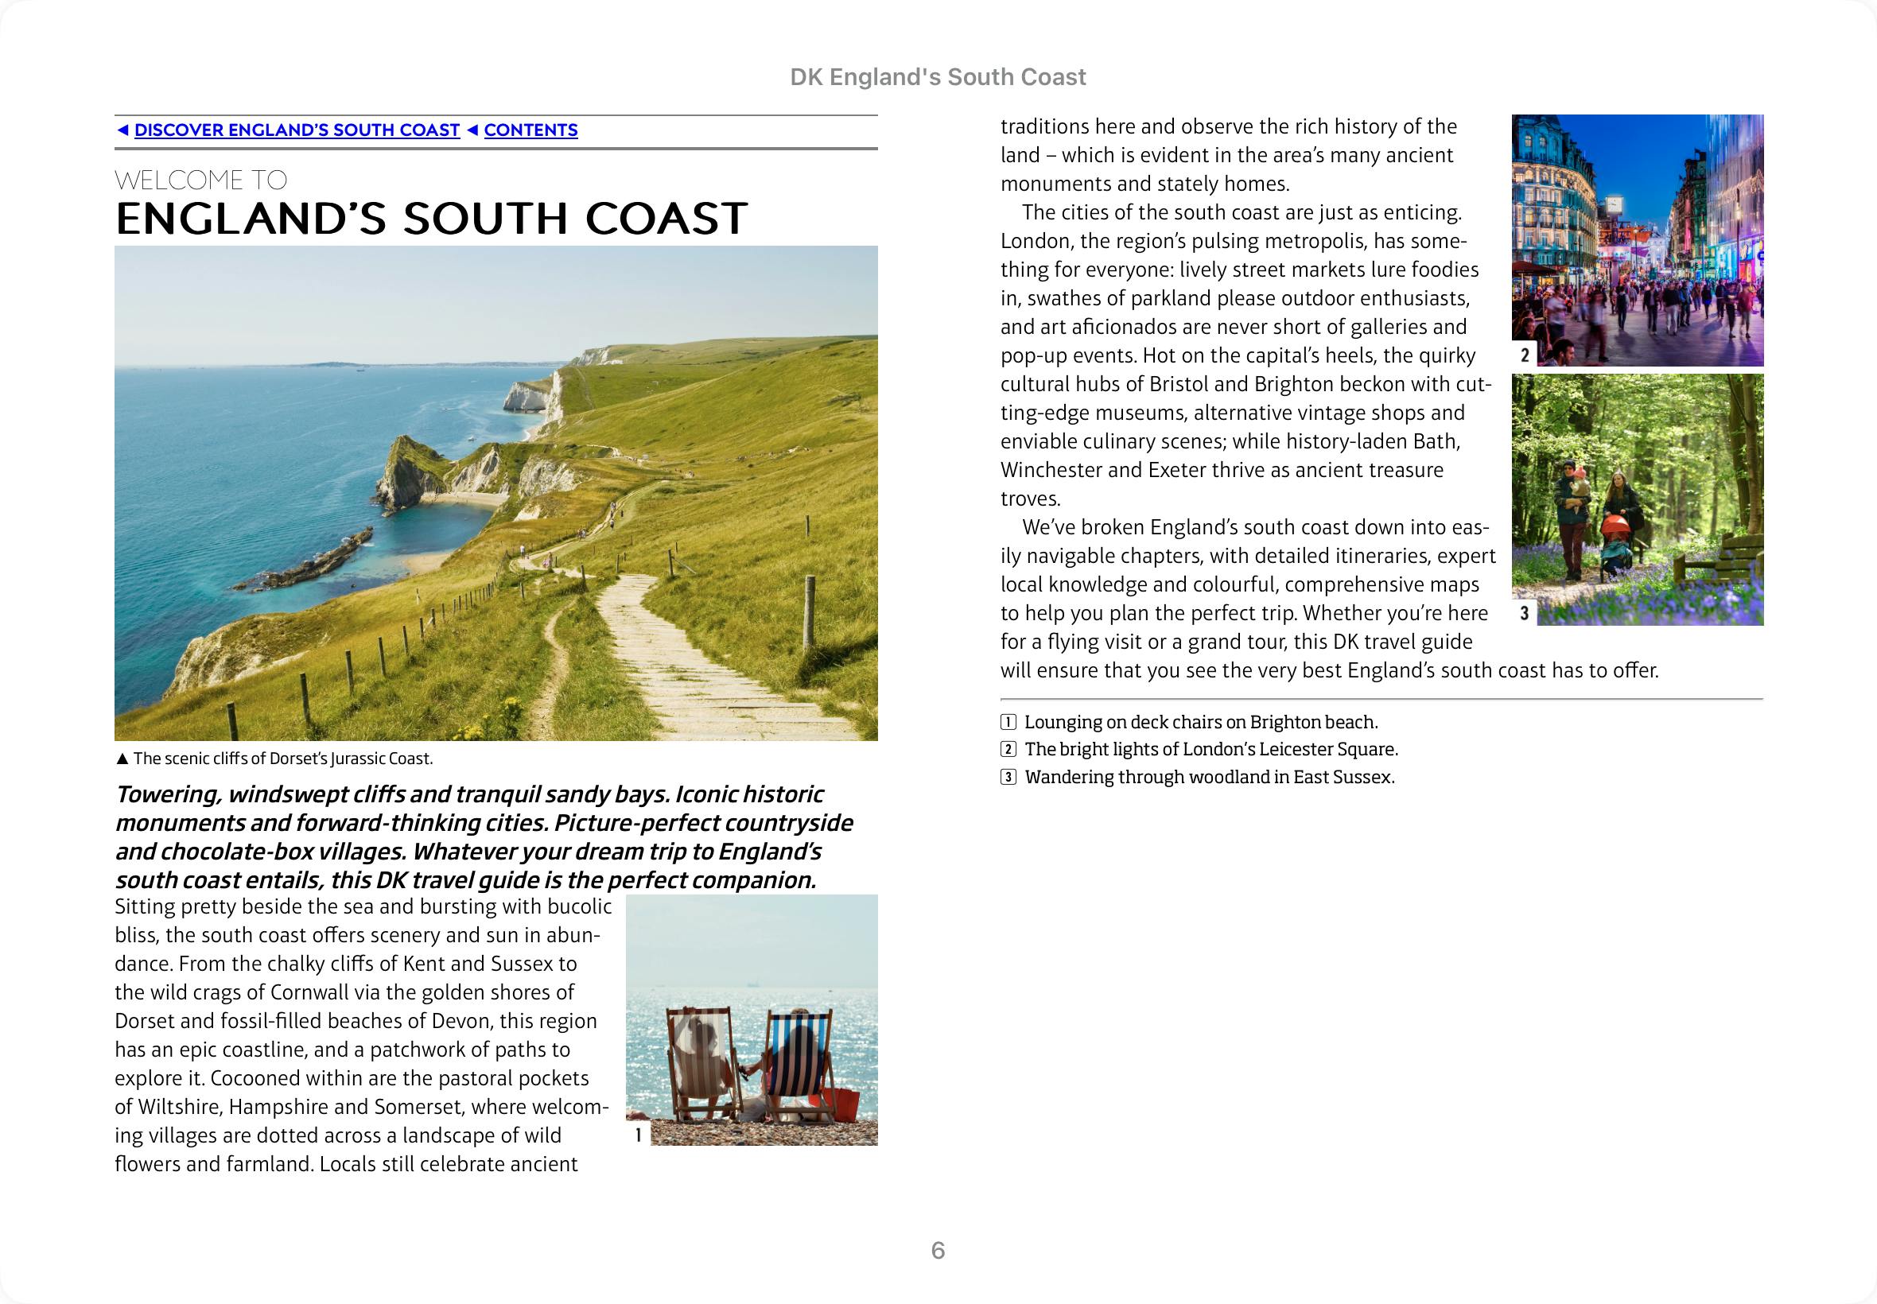Click the Leicester Square caption text

[x=1211, y=749]
